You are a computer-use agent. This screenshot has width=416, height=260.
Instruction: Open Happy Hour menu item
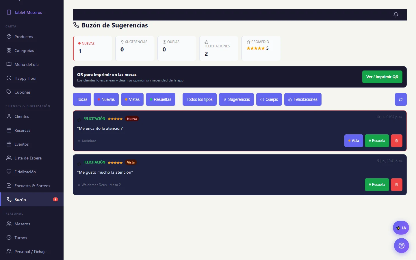pyautogui.click(x=32, y=78)
